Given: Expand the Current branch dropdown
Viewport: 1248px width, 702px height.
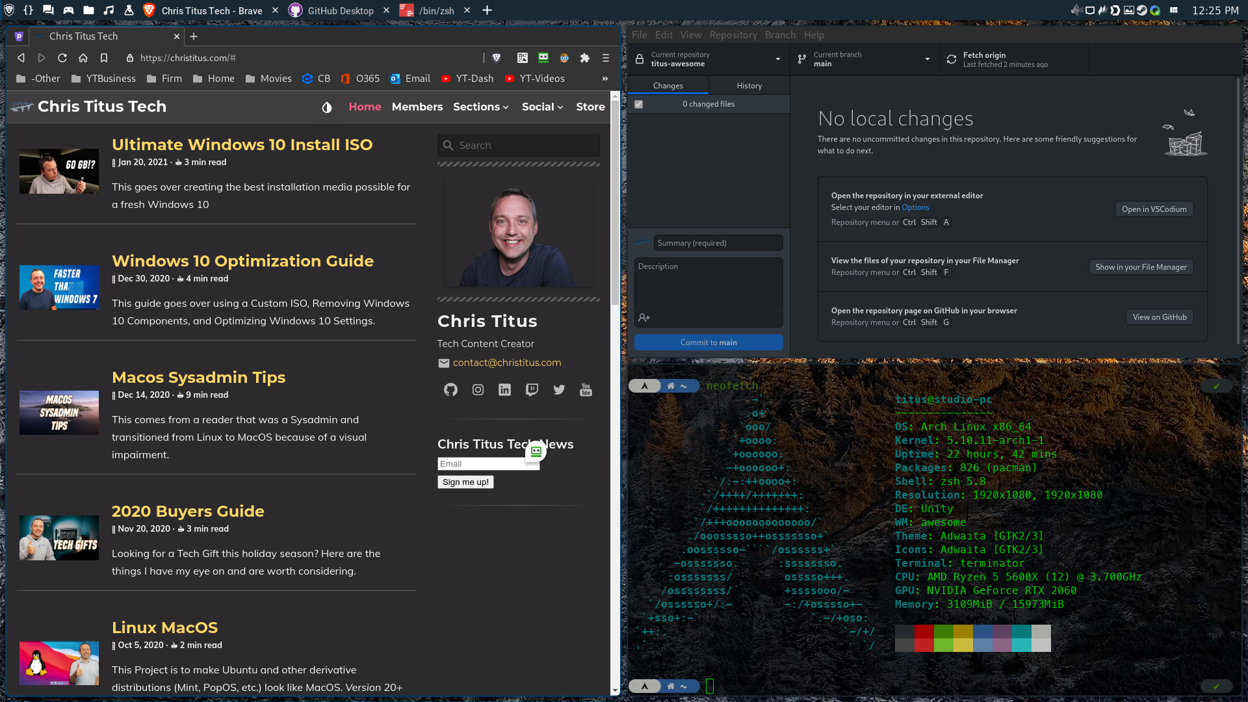Looking at the screenshot, I should 864,59.
